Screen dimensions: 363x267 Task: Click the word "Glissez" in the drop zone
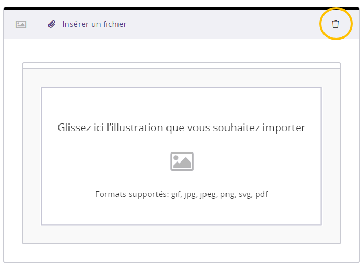click(73, 128)
